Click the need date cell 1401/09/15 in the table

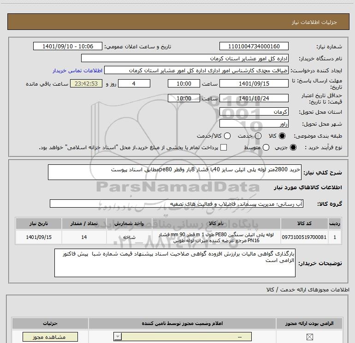pos(39,237)
